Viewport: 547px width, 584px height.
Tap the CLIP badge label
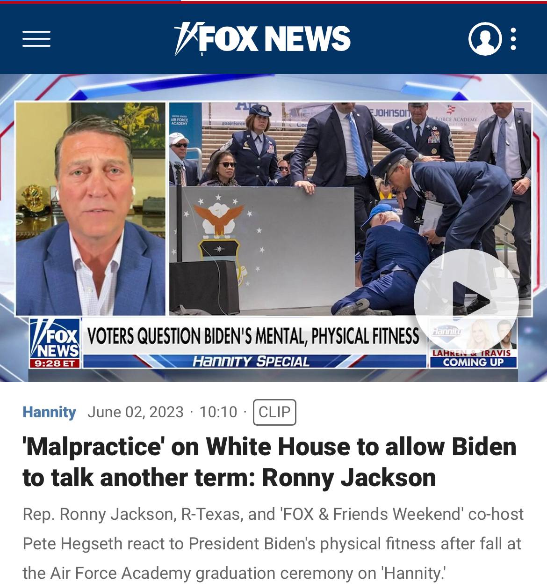click(274, 412)
